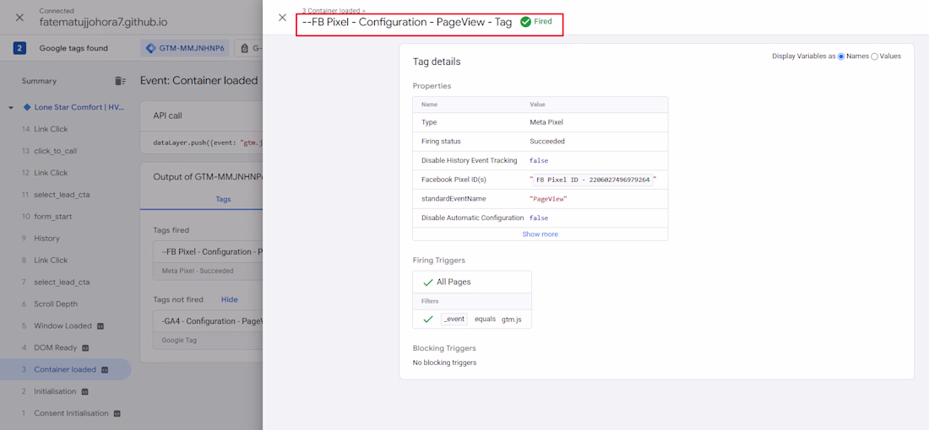Click the API badge icon next to Initialisation
Viewport: 929px width, 430px height.
pos(84,391)
